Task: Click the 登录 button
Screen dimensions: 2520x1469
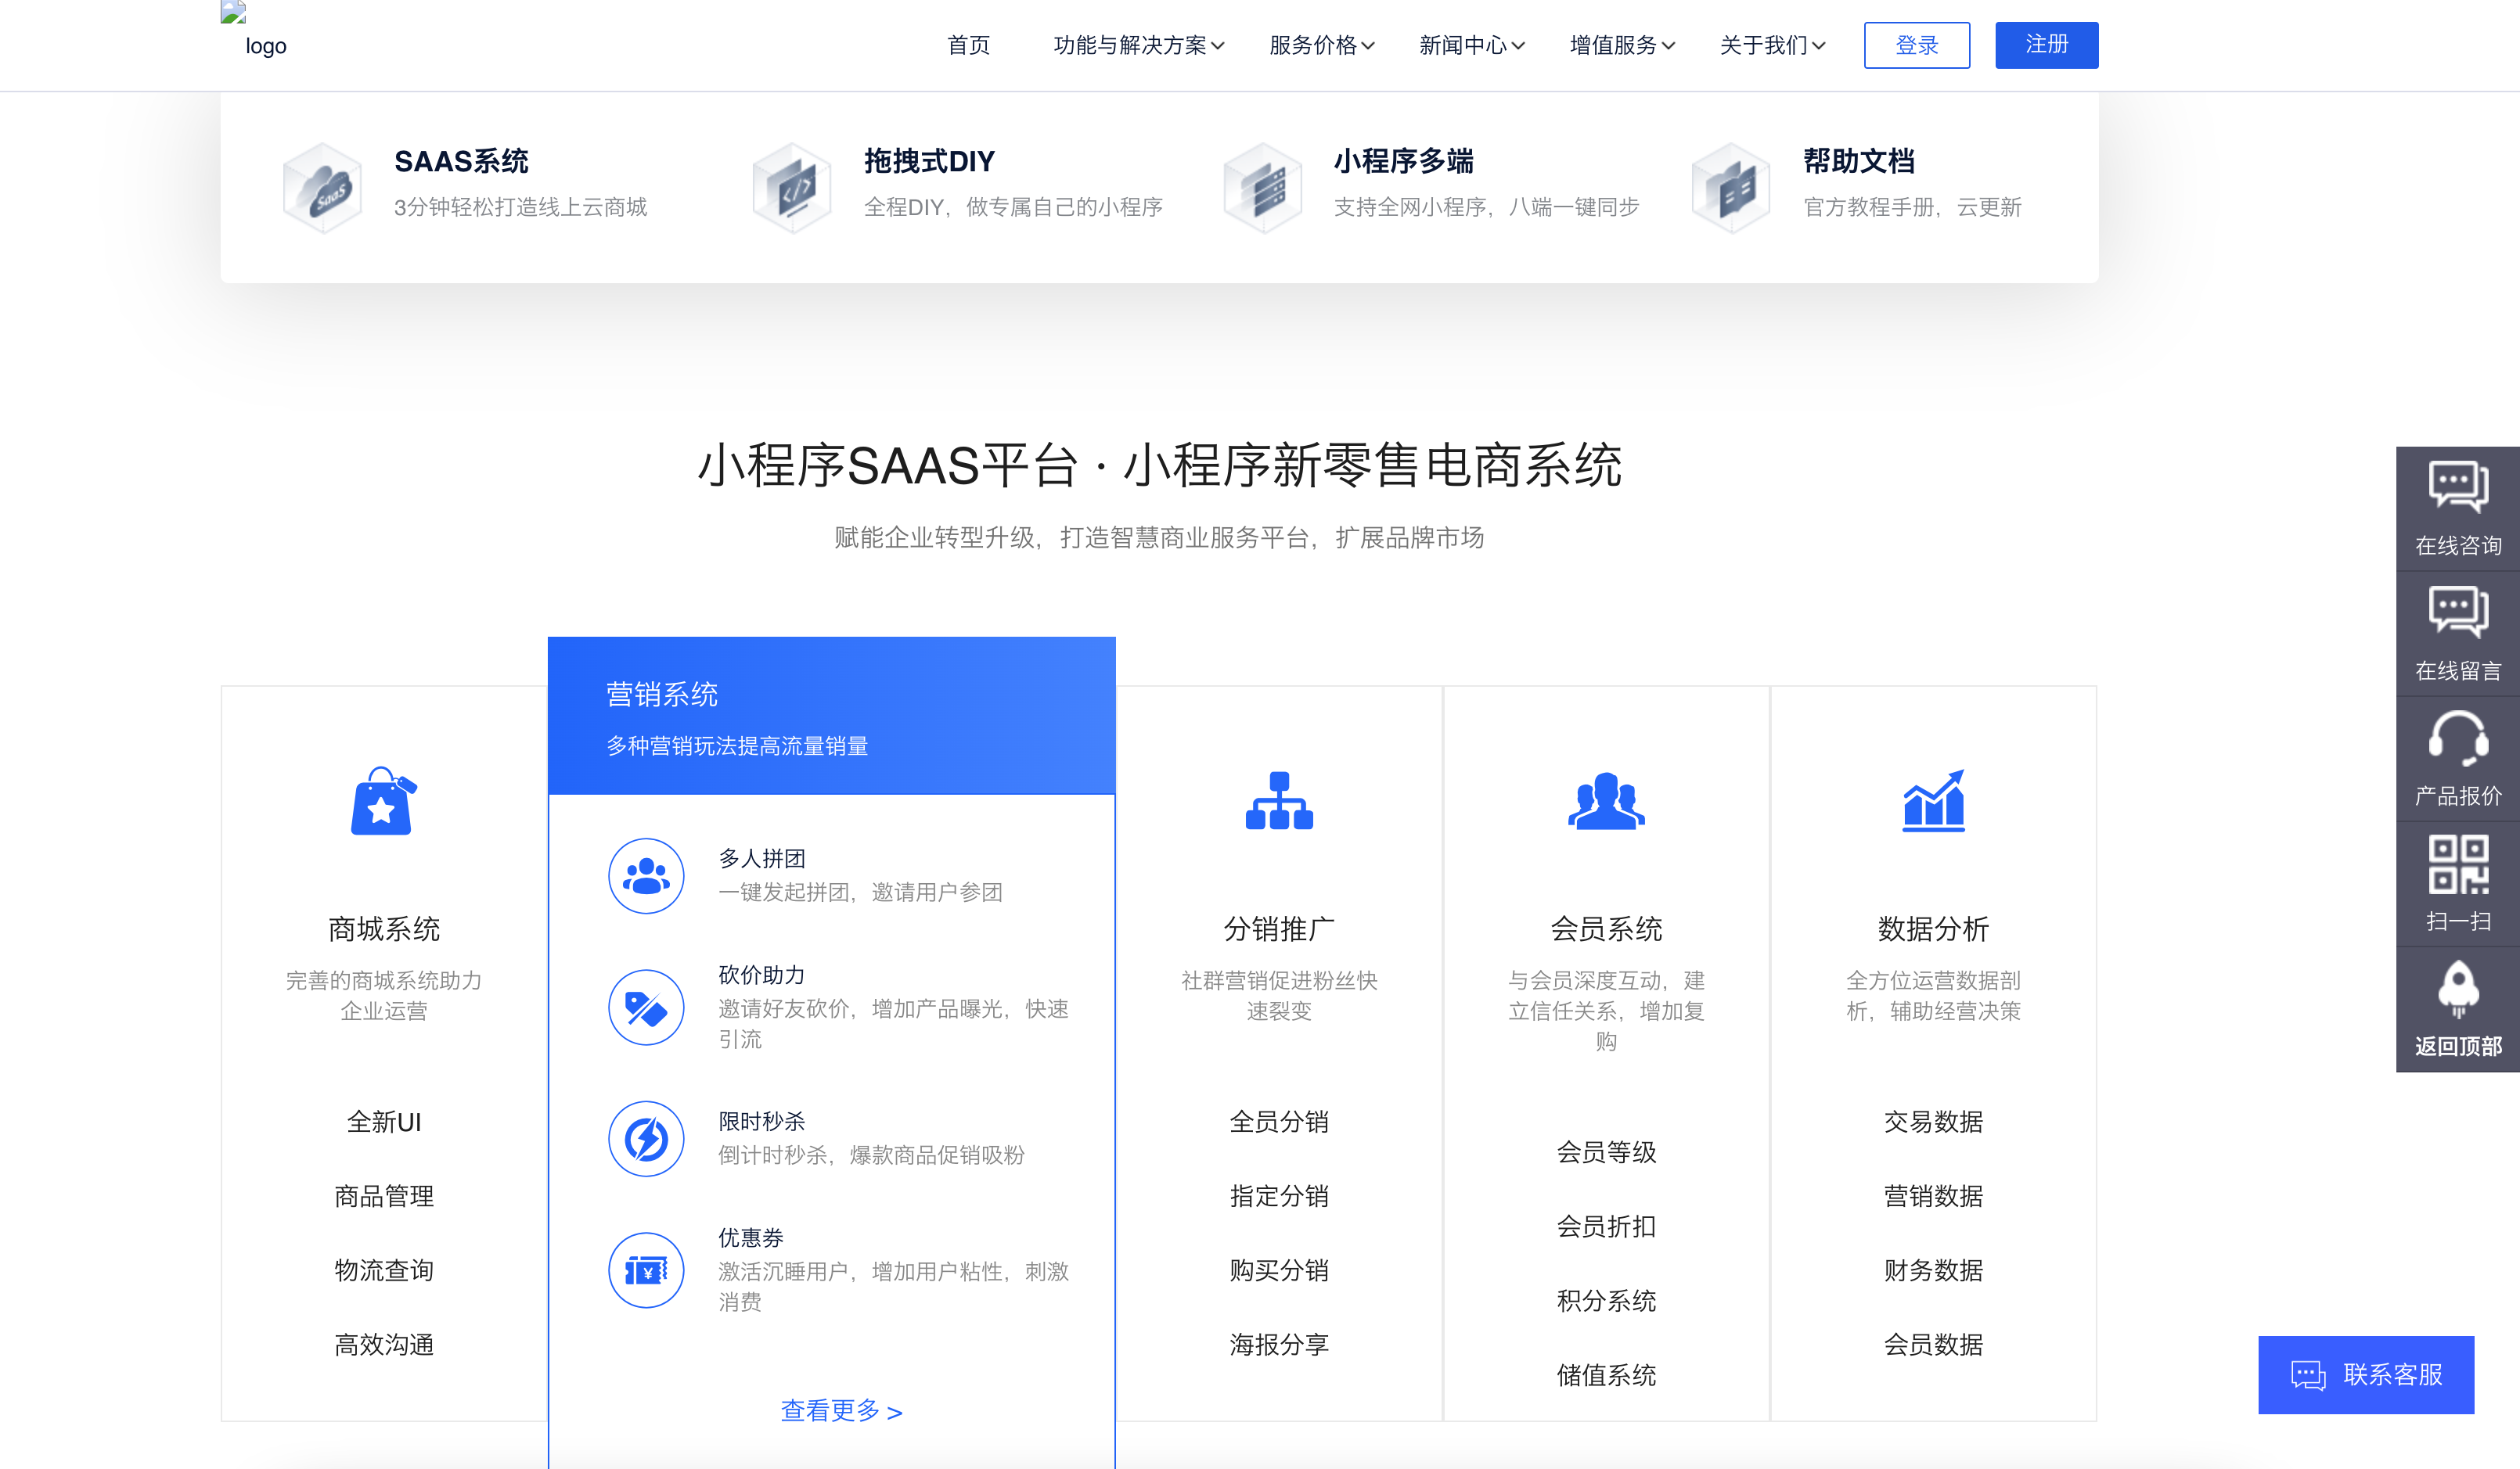Action: pos(1917,45)
